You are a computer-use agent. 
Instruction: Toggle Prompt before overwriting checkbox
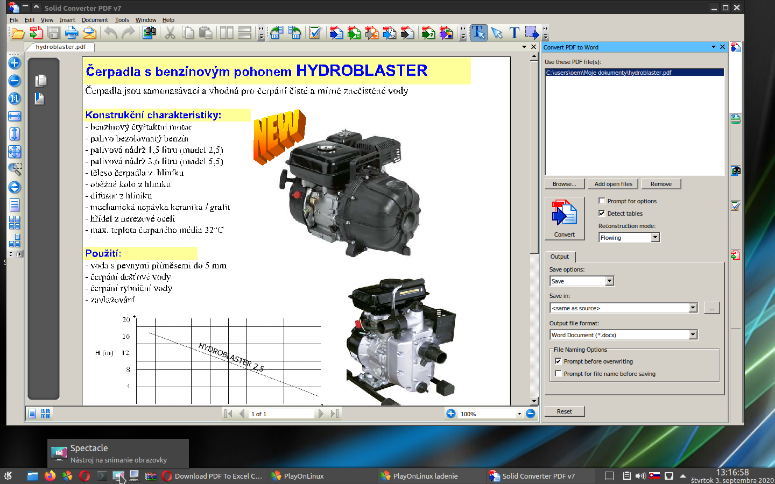point(558,361)
